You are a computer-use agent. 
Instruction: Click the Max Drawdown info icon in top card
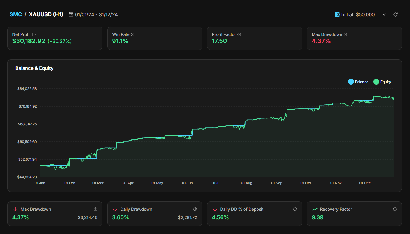click(345, 34)
